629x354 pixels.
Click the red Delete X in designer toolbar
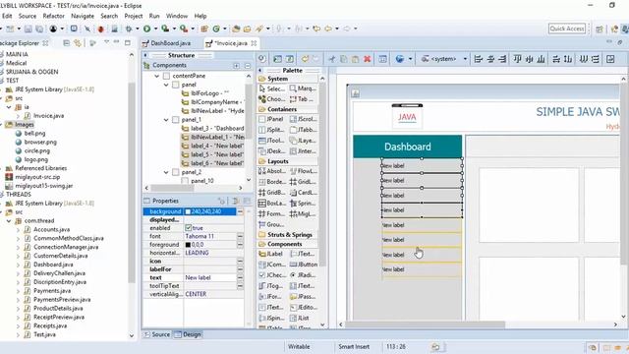pyautogui.click(x=367, y=59)
